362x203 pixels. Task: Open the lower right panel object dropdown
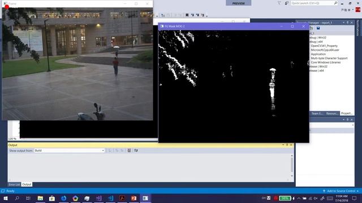(x=353, y=125)
